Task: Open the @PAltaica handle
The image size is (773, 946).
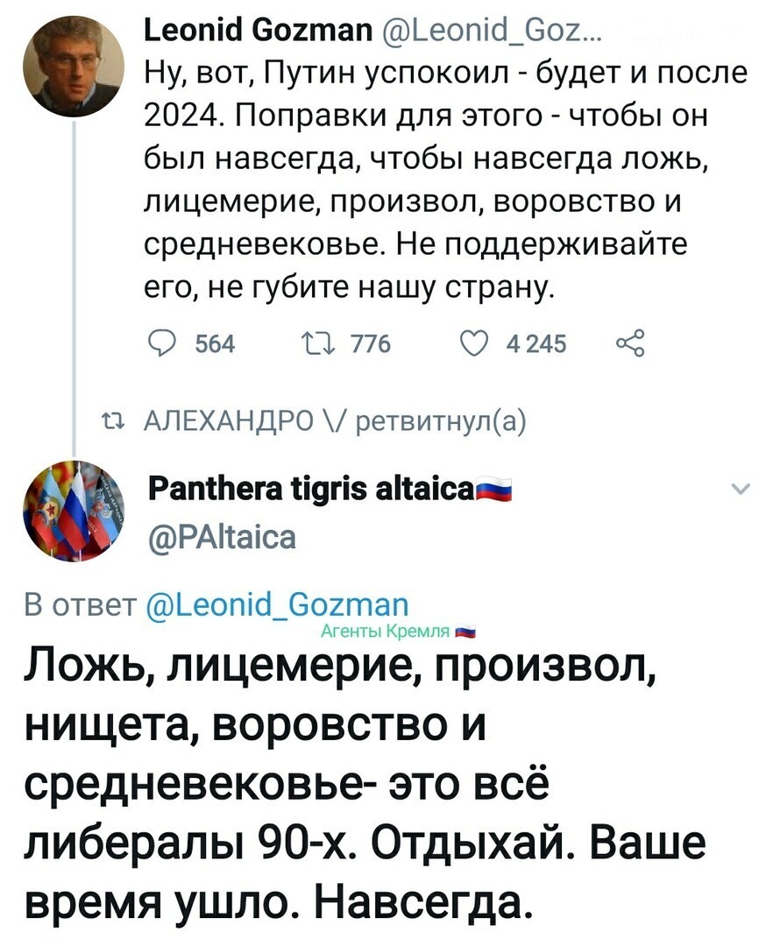Action: tap(223, 536)
